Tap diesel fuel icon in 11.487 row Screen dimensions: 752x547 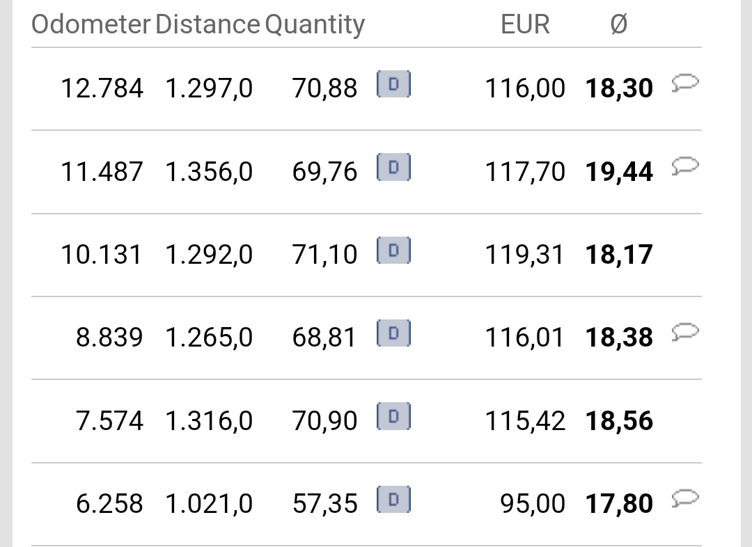393,167
